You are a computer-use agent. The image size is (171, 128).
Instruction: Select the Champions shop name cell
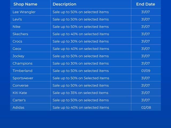tap(22, 63)
